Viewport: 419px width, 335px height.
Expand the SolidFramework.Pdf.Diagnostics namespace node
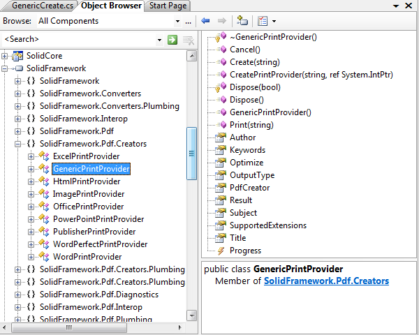pos(17,295)
